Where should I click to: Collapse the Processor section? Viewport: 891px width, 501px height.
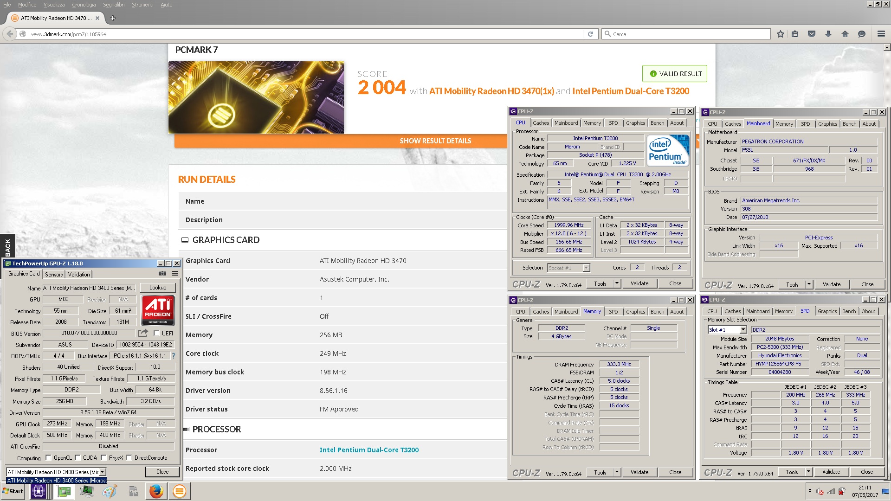tap(187, 429)
